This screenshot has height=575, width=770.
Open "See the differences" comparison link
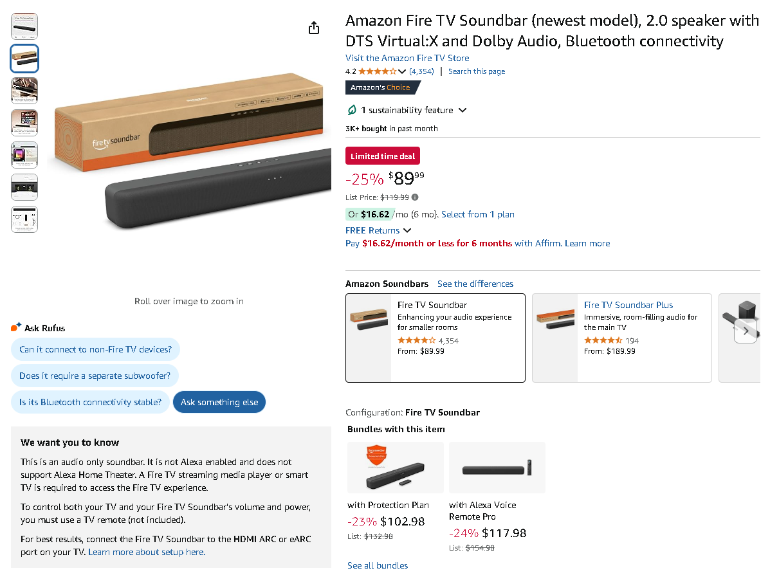click(475, 284)
